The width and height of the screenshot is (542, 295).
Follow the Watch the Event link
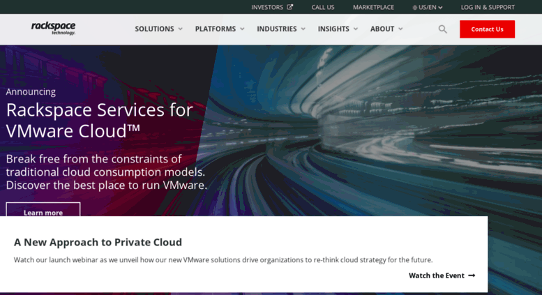(442, 275)
